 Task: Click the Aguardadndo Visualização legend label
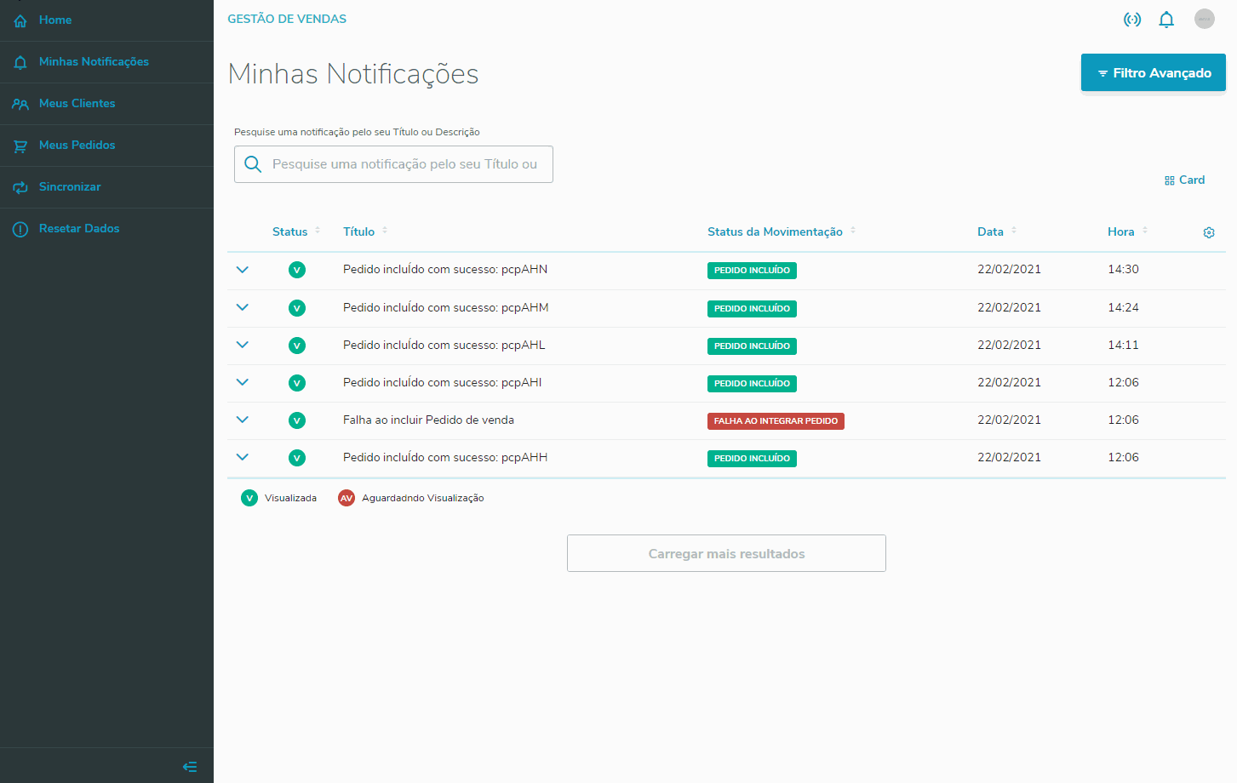click(x=423, y=498)
